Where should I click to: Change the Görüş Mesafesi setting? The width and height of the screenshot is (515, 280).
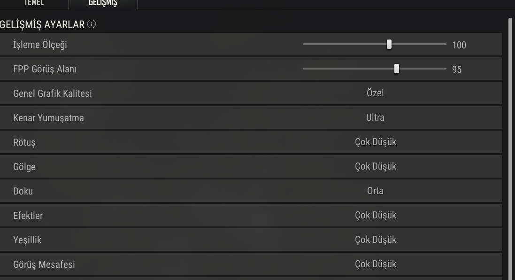pos(375,264)
